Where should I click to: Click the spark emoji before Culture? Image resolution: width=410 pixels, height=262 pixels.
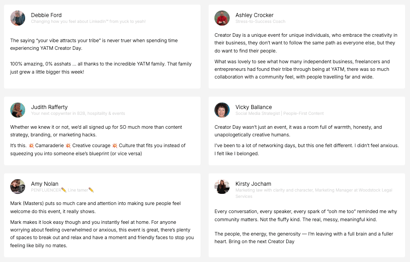(115, 146)
